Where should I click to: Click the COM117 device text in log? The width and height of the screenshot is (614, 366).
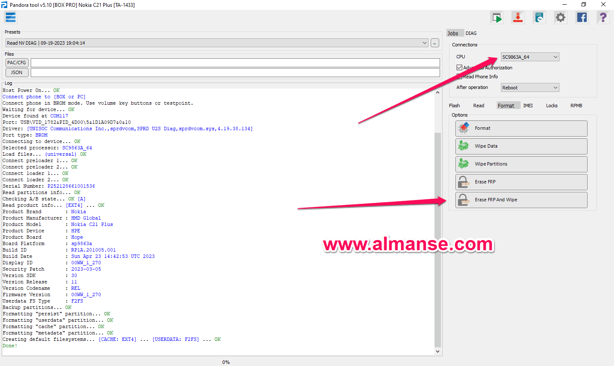coord(59,116)
